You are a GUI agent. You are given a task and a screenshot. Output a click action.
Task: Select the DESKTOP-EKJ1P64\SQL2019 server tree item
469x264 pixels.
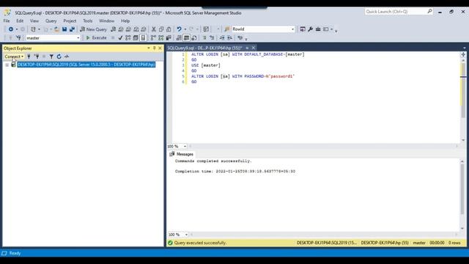tap(86, 65)
